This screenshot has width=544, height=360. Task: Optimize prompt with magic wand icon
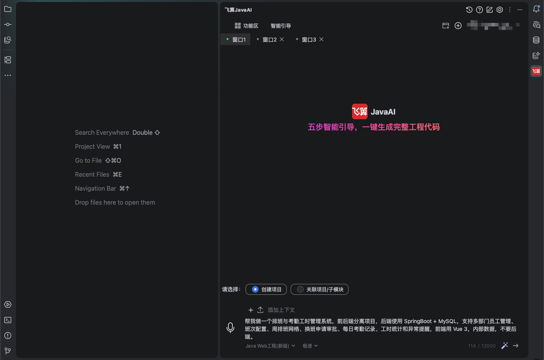point(504,346)
